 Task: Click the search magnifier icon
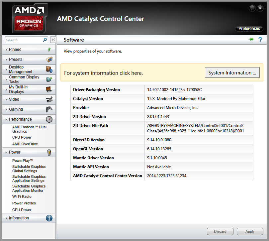click(x=45, y=40)
